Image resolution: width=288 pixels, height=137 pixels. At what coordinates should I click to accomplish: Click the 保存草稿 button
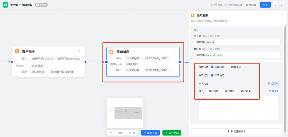[x=251, y=5]
